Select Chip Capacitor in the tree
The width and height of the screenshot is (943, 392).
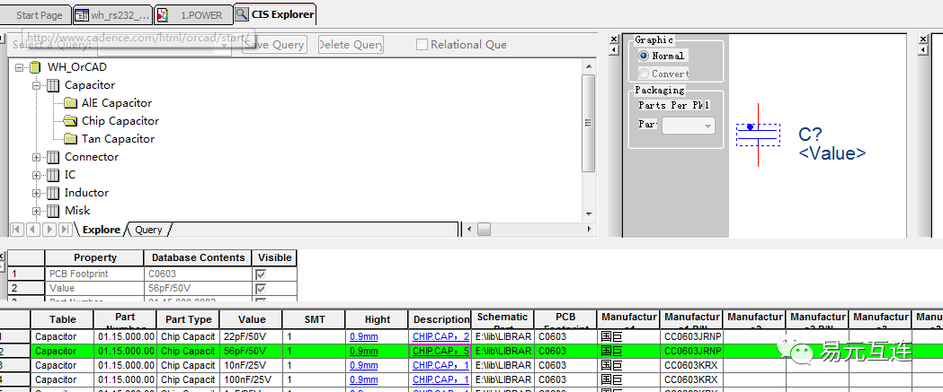pyautogui.click(x=120, y=121)
